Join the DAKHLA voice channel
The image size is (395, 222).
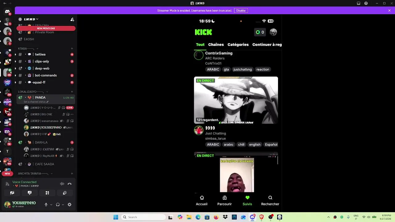pos(46,142)
